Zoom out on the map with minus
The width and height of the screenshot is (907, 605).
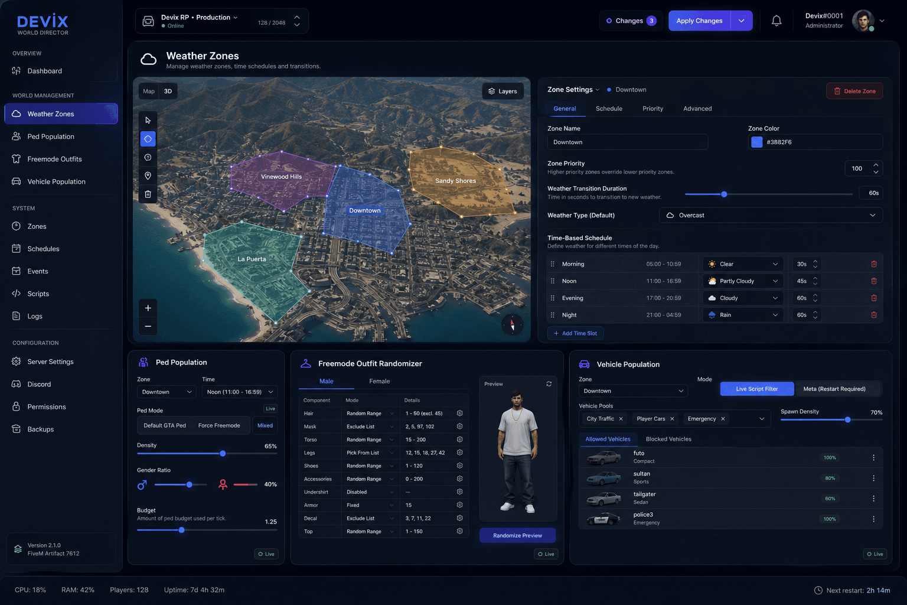click(148, 326)
